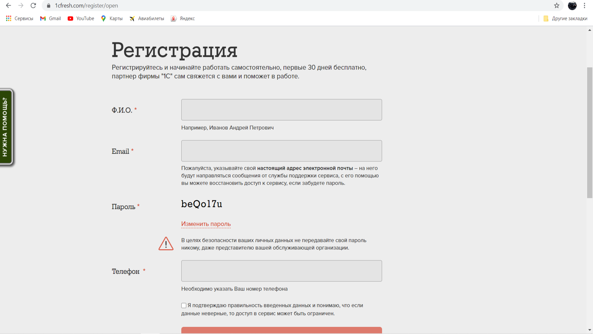Screen dimensions: 593x334
Task: Click the warning triangle icon
Action: click(166, 244)
